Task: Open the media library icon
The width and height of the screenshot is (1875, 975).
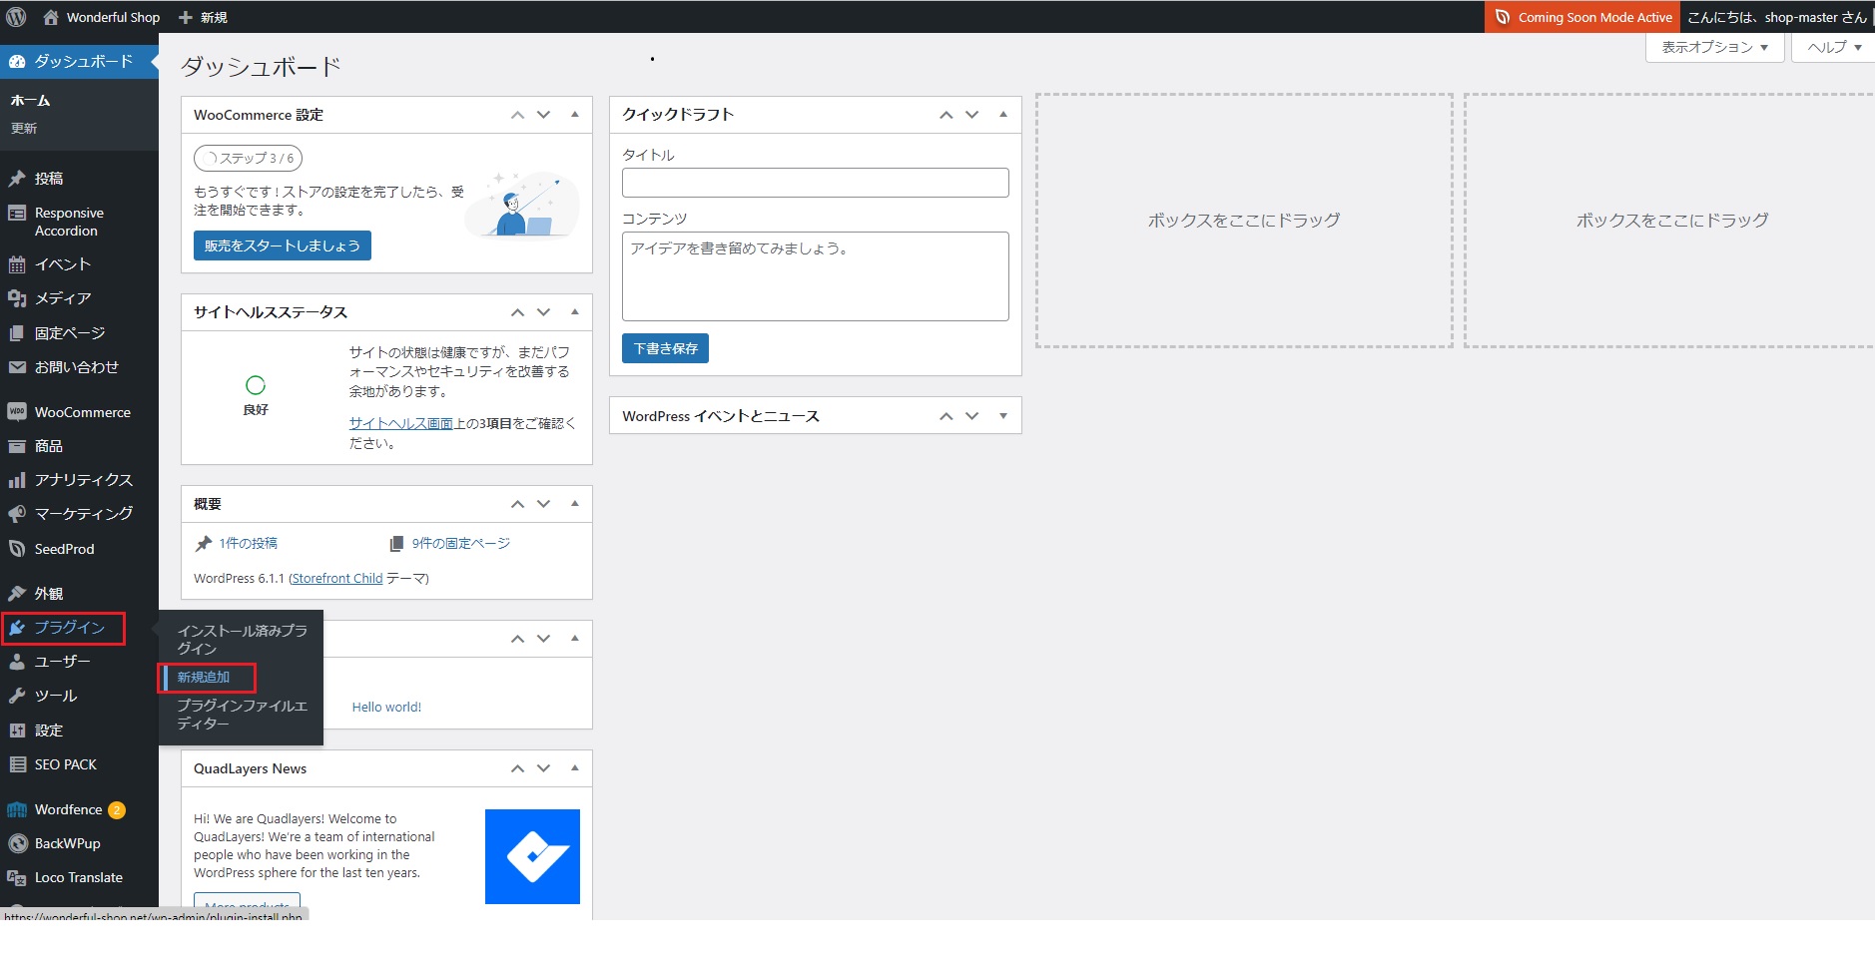Action: pos(17,298)
